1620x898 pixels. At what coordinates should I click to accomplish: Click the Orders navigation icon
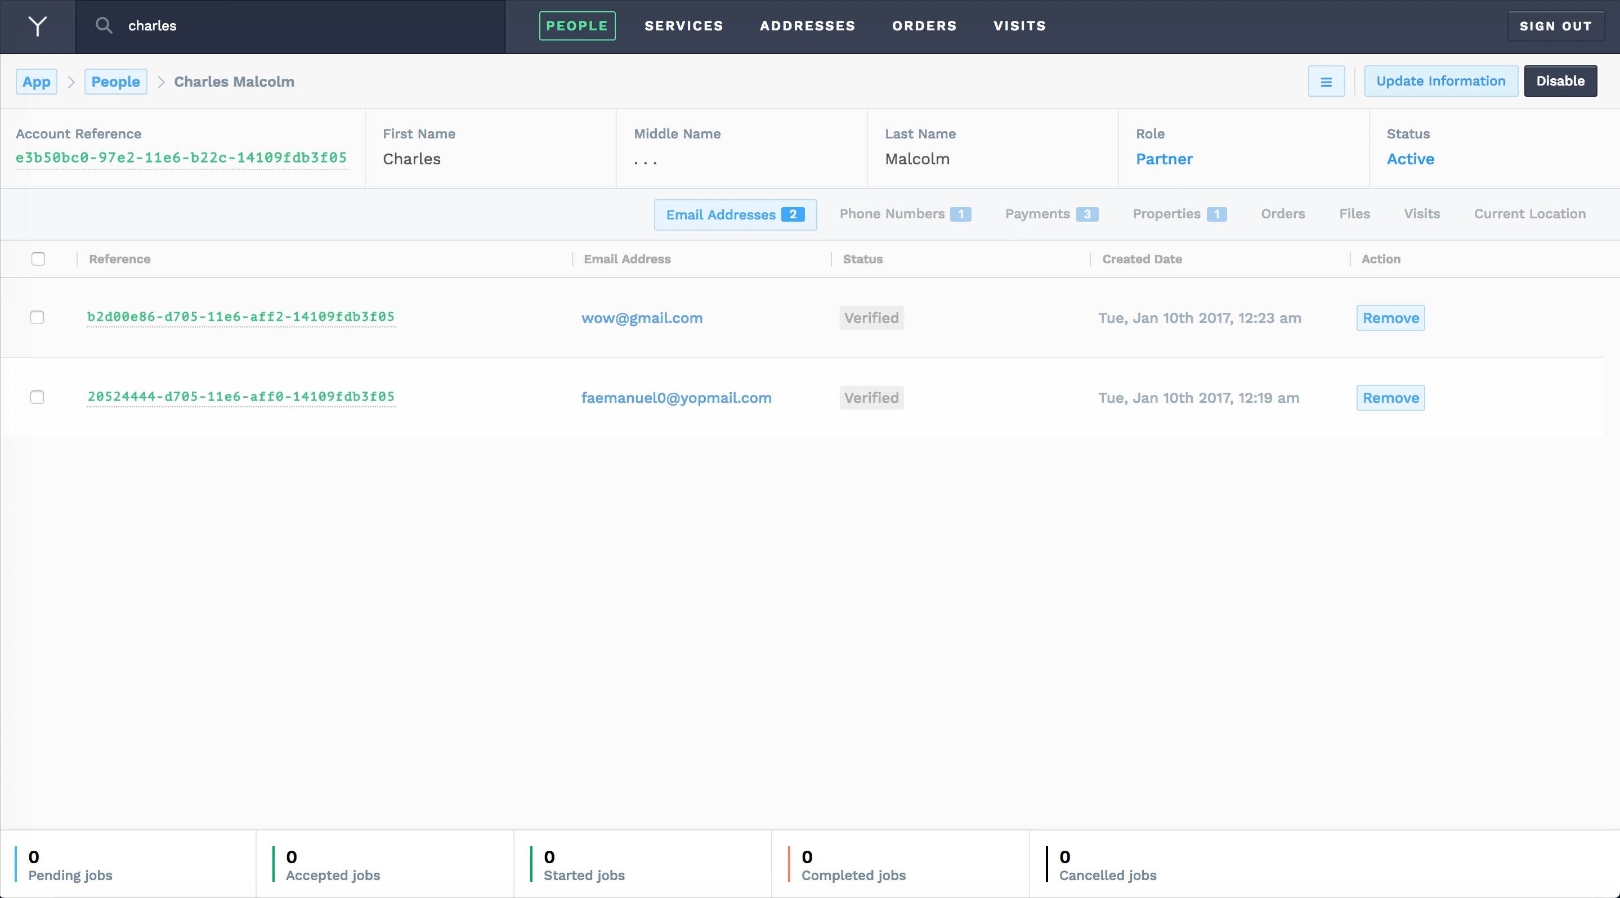point(924,25)
